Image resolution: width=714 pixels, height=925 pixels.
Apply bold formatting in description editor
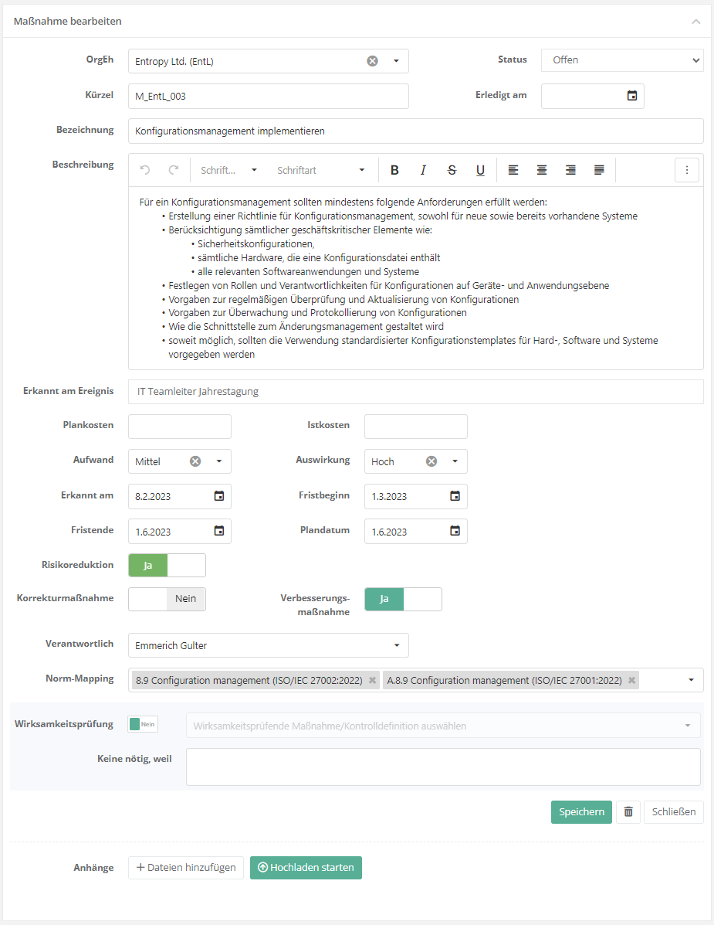[x=394, y=171]
